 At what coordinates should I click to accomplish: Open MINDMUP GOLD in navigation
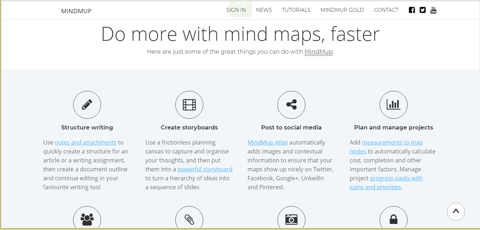point(342,10)
